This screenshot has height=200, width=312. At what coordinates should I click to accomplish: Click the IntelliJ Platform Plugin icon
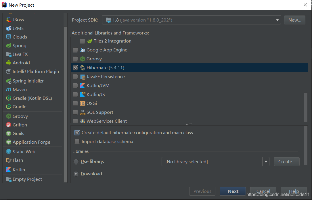pos(9,71)
